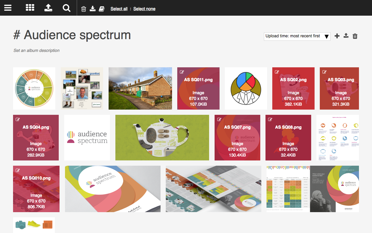Edit icon on AS SQ04.png tile
Viewport: 372px width, 233px height.
[18, 120]
